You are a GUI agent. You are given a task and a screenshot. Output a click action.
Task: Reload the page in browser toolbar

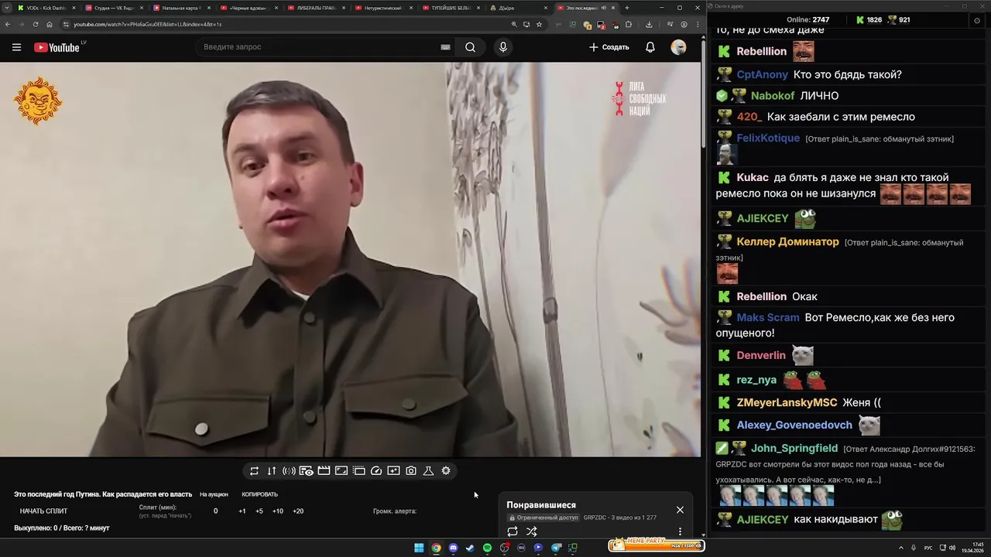tap(35, 24)
